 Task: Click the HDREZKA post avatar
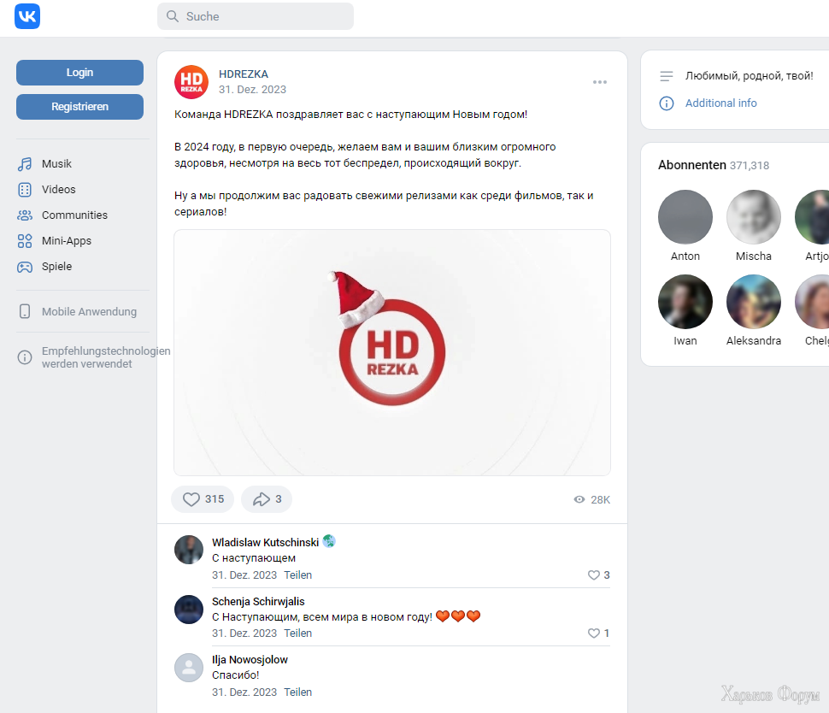tap(191, 82)
